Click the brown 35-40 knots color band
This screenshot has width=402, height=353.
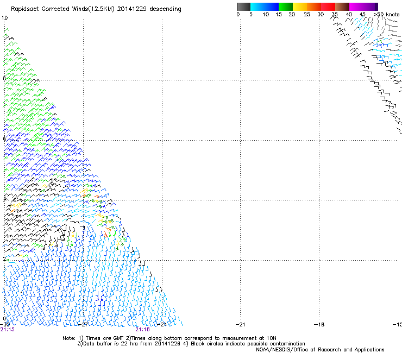click(342, 7)
